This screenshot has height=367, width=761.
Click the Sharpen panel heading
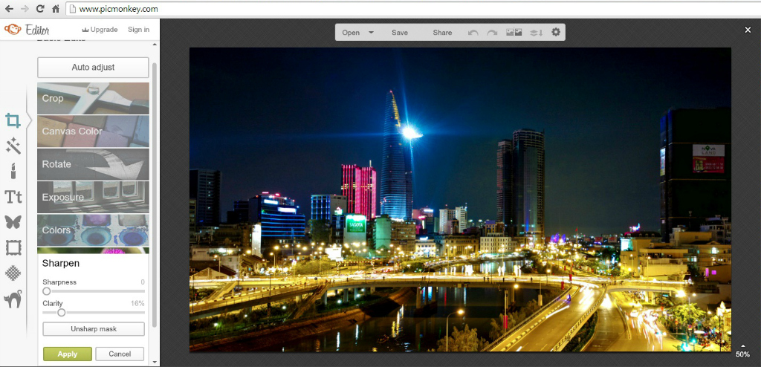coord(61,264)
